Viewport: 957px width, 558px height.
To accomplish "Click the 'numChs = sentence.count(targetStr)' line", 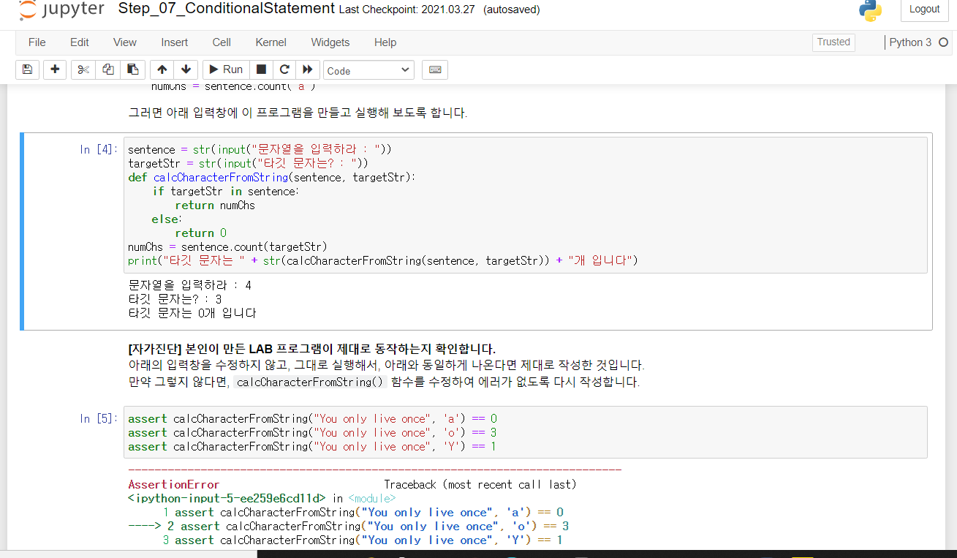I will [227, 246].
